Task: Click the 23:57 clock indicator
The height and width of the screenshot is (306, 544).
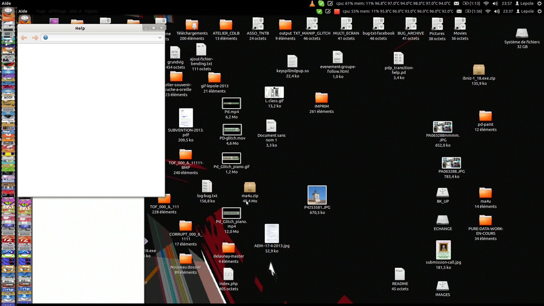Action: [507, 3]
